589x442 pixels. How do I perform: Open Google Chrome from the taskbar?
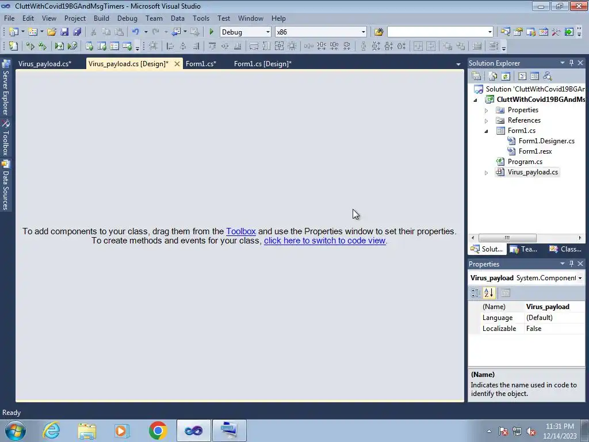click(x=158, y=430)
